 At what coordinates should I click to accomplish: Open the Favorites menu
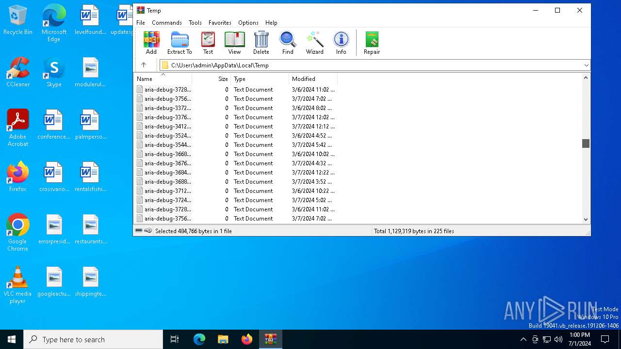[220, 23]
